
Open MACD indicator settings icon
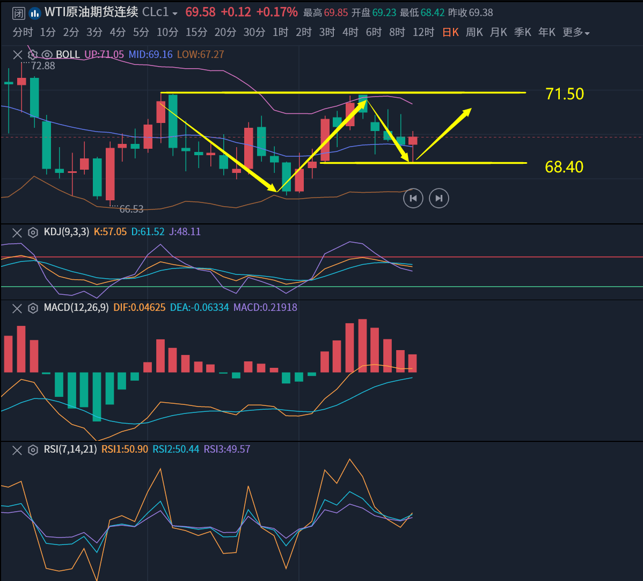pyautogui.click(x=32, y=308)
